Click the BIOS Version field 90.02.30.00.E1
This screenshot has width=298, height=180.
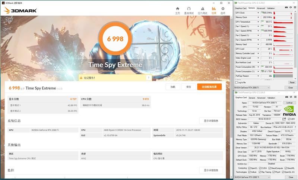point(265,119)
